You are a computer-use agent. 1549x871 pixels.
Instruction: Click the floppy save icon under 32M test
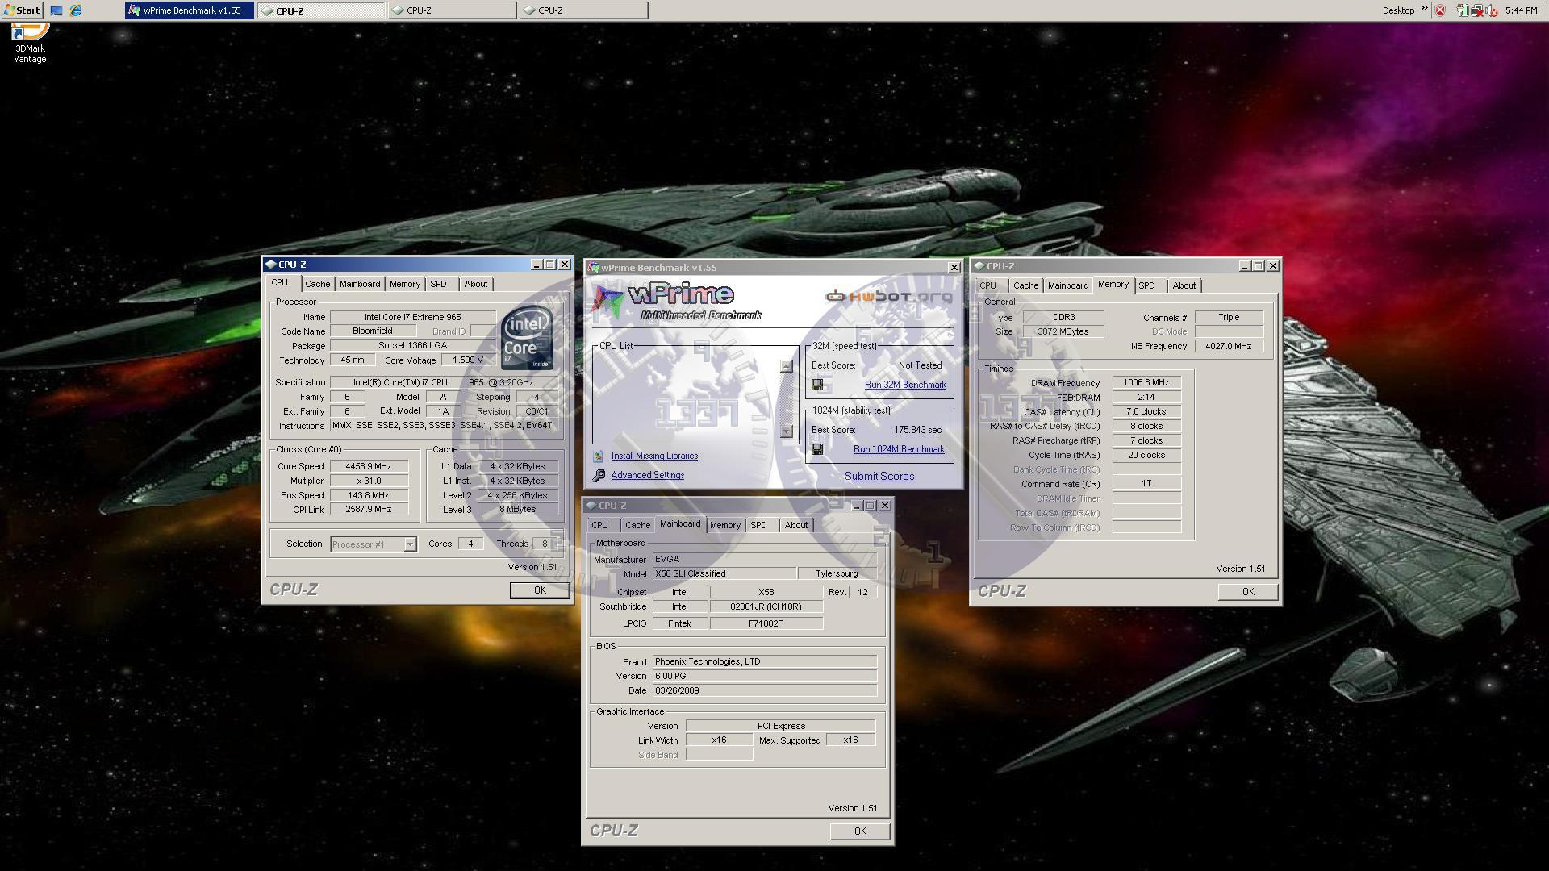point(817,385)
